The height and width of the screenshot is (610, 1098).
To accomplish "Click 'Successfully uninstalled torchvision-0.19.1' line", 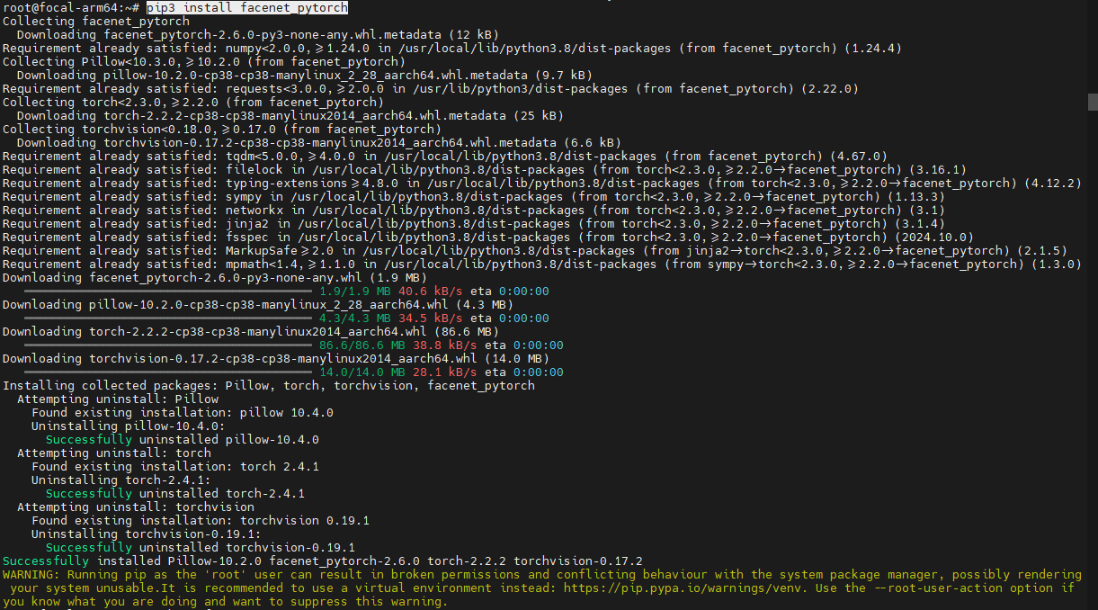I will pyautogui.click(x=200, y=547).
